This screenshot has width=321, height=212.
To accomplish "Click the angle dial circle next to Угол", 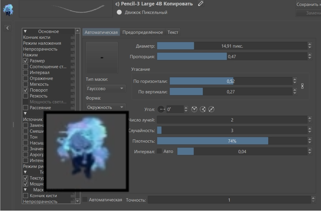I will [161, 109].
